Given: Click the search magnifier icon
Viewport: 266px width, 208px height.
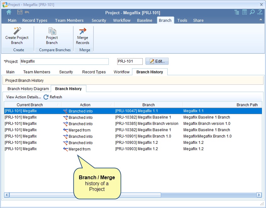Looking at the screenshot, I should tap(252, 12).
